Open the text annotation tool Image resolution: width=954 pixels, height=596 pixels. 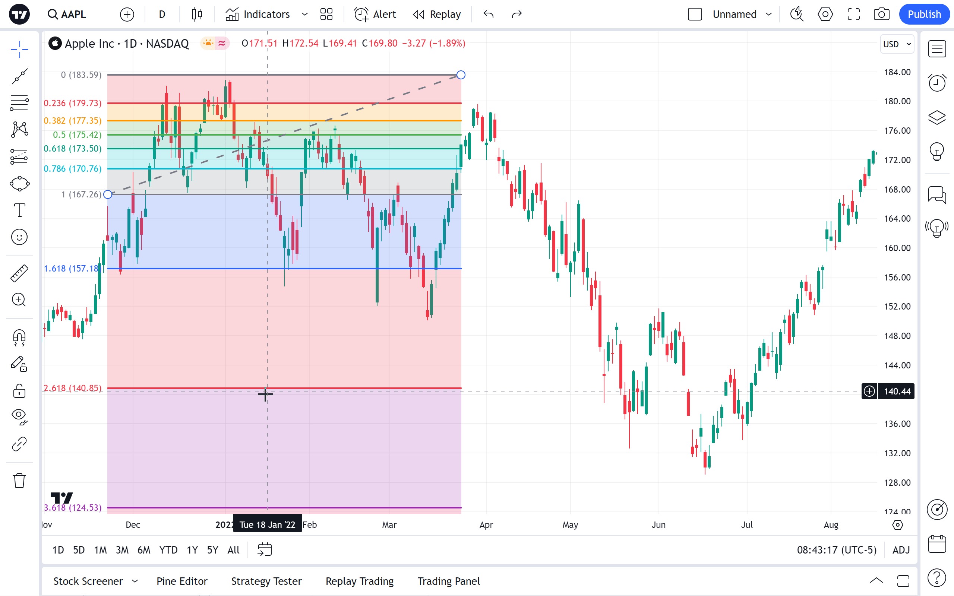click(x=19, y=210)
